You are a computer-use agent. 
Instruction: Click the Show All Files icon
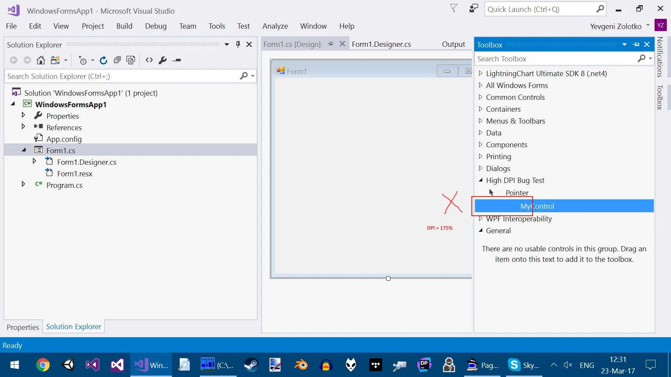pos(131,60)
